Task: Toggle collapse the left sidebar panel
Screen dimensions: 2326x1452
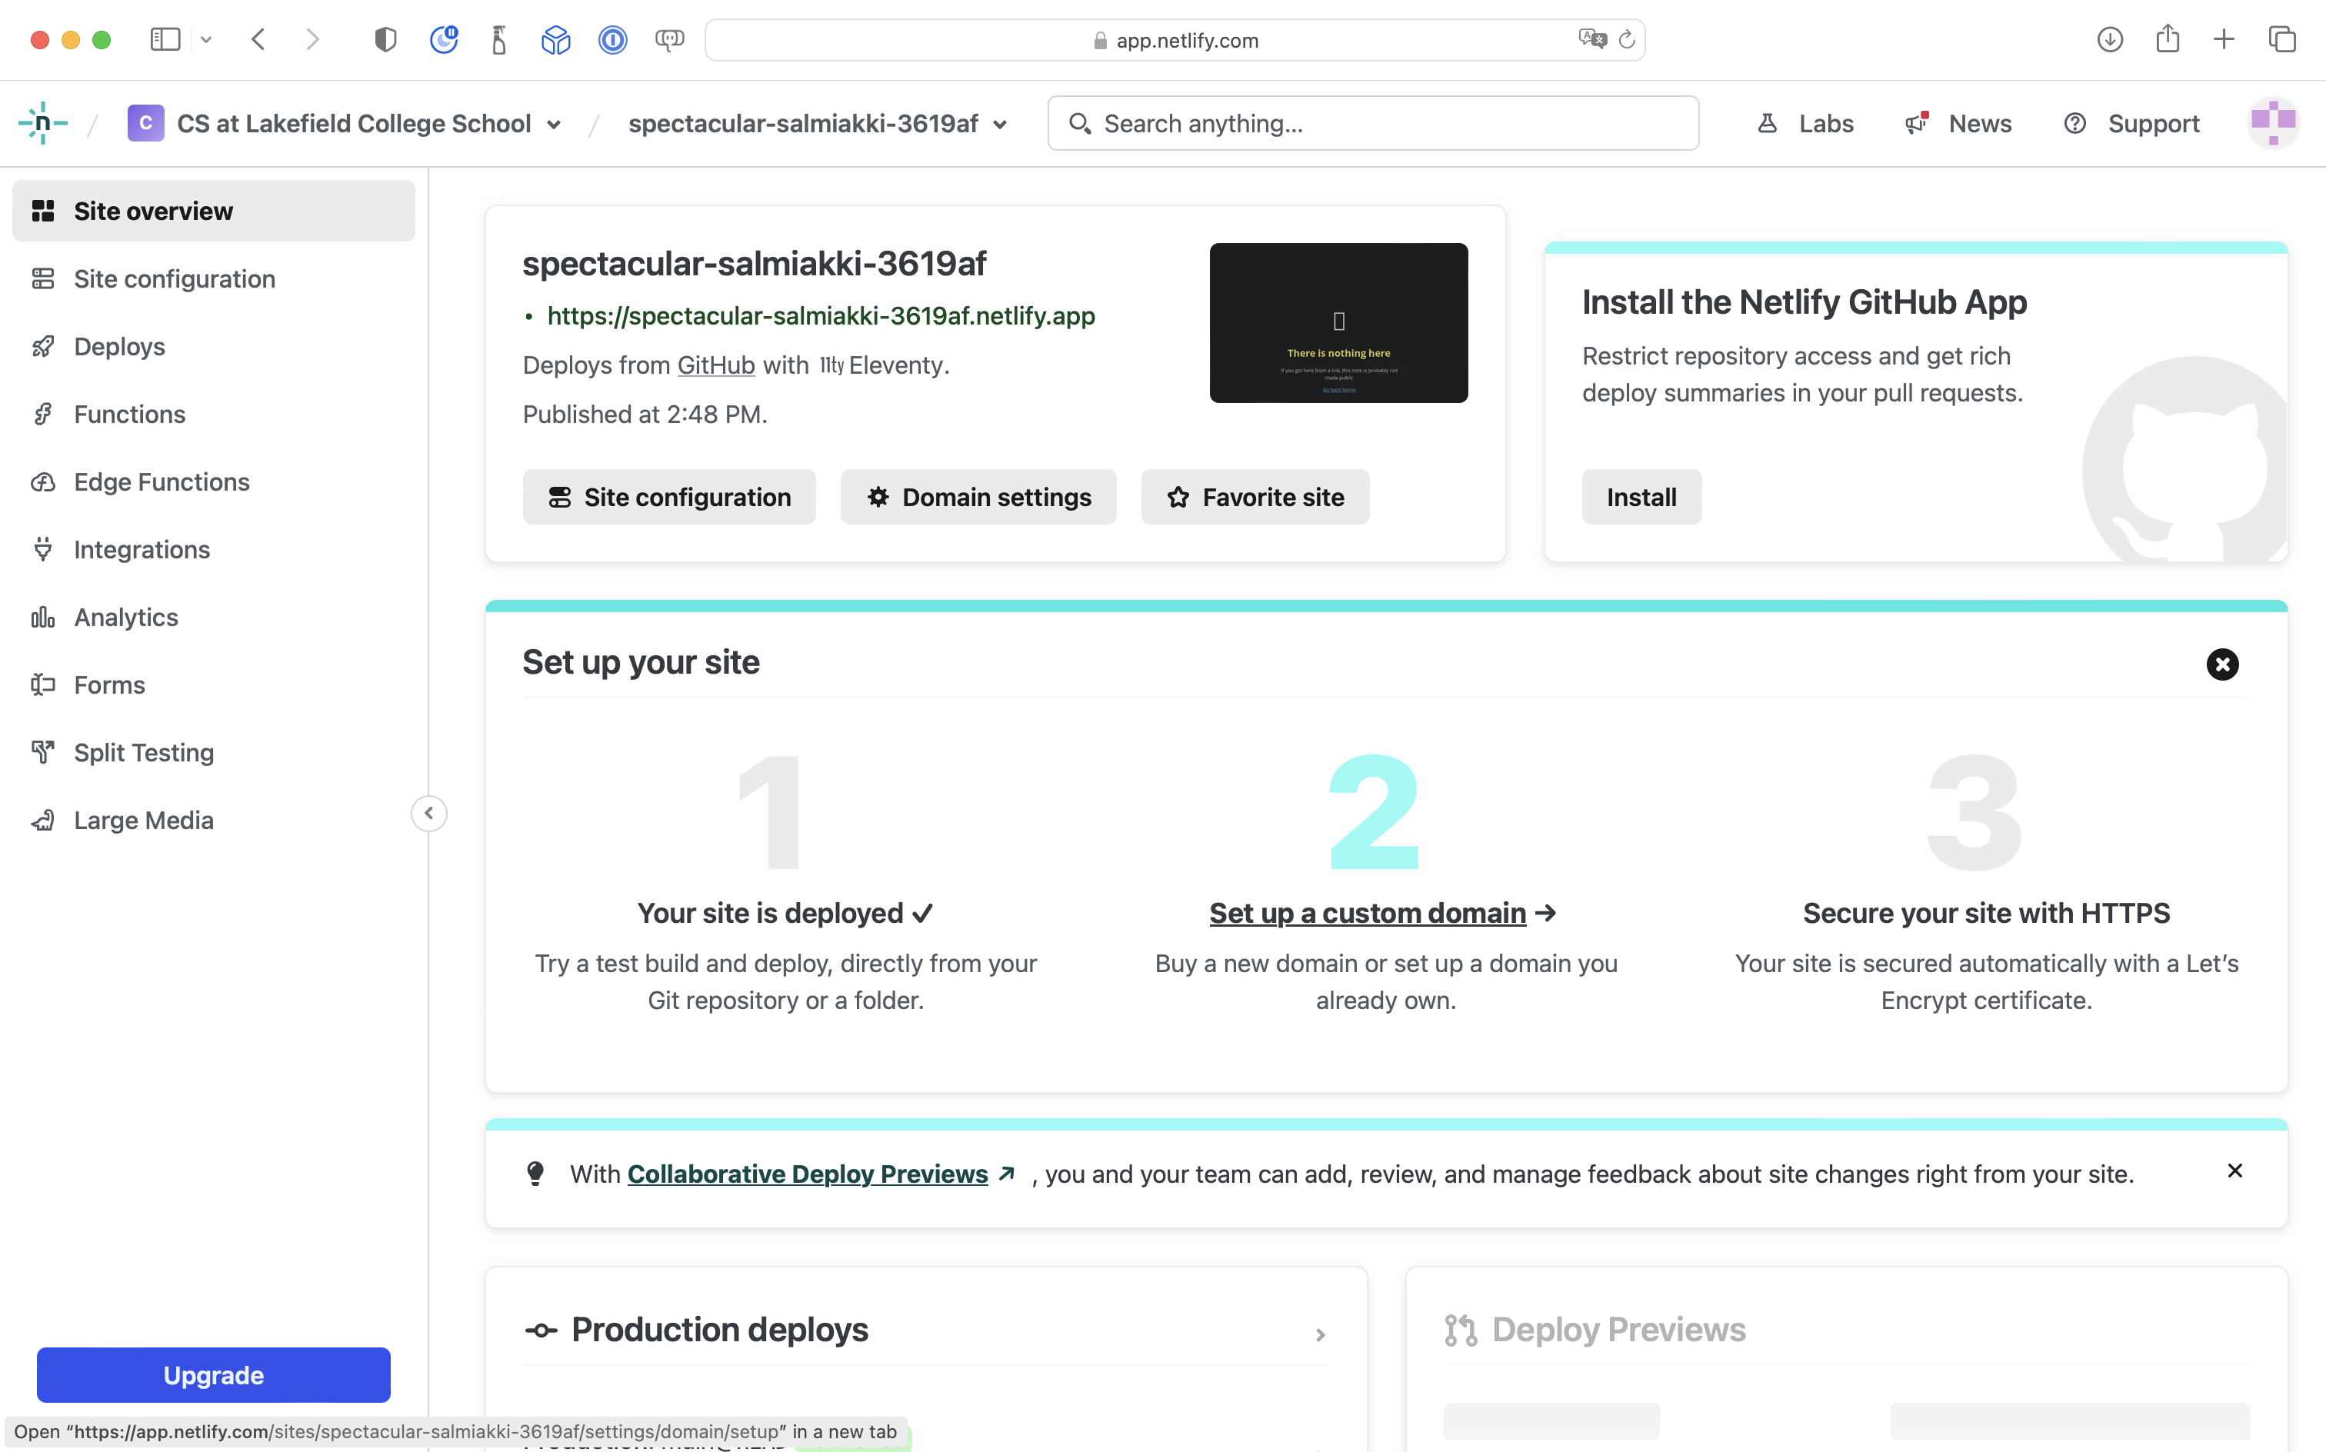Action: (x=428, y=811)
